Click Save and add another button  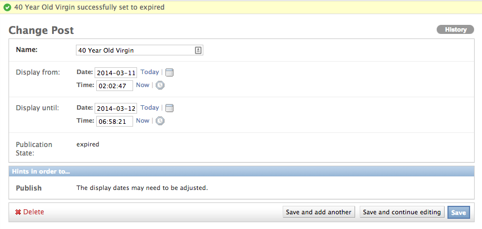point(319,212)
